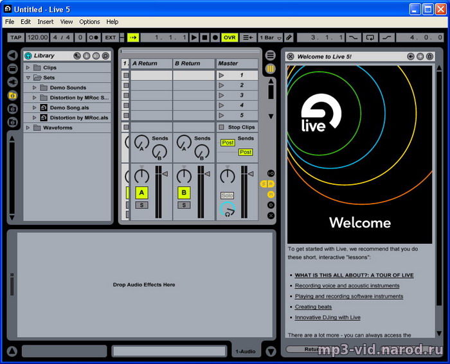Open the Options menu

(x=89, y=22)
